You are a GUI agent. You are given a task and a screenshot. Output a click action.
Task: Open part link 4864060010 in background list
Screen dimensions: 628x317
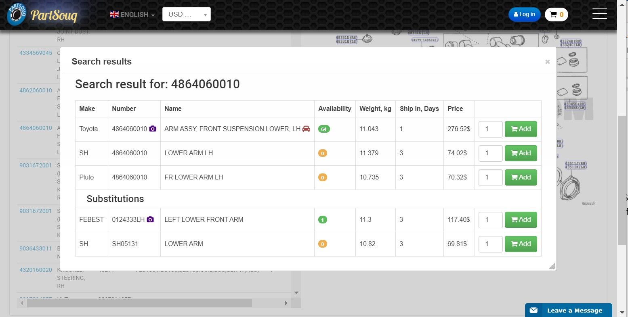click(x=36, y=128)
